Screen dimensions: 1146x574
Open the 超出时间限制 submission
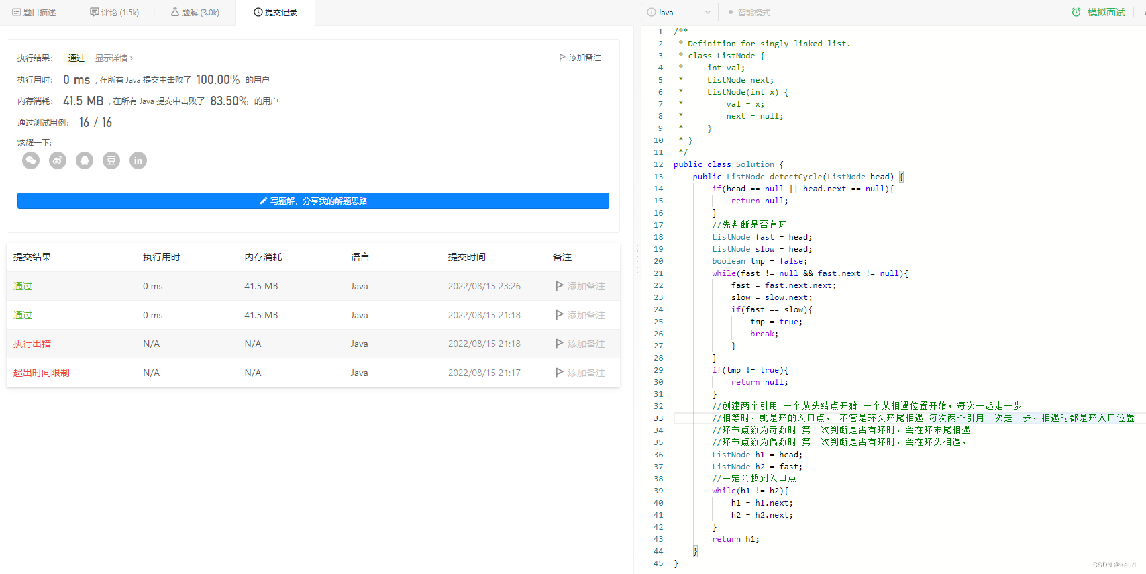point(42,373)
